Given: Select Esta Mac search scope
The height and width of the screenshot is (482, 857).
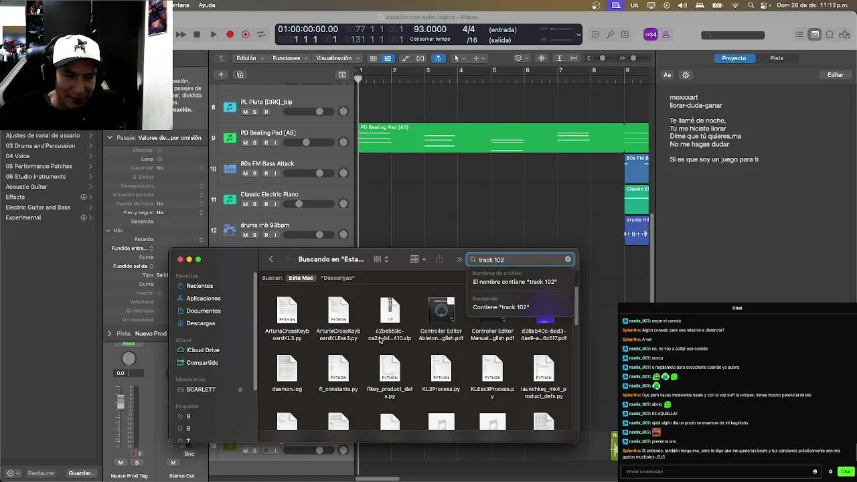Looking at the screenshot, I should coord(301,278).
